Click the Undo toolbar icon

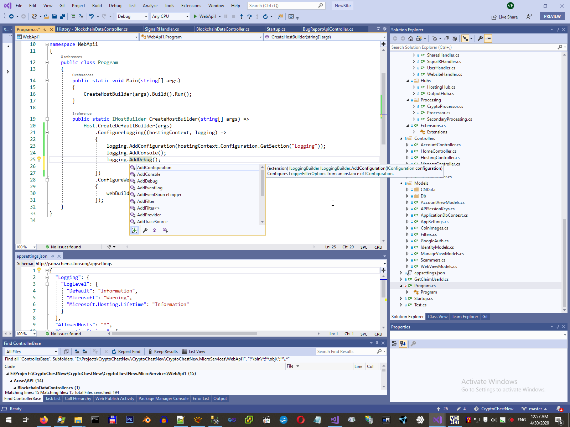(92, 16)
